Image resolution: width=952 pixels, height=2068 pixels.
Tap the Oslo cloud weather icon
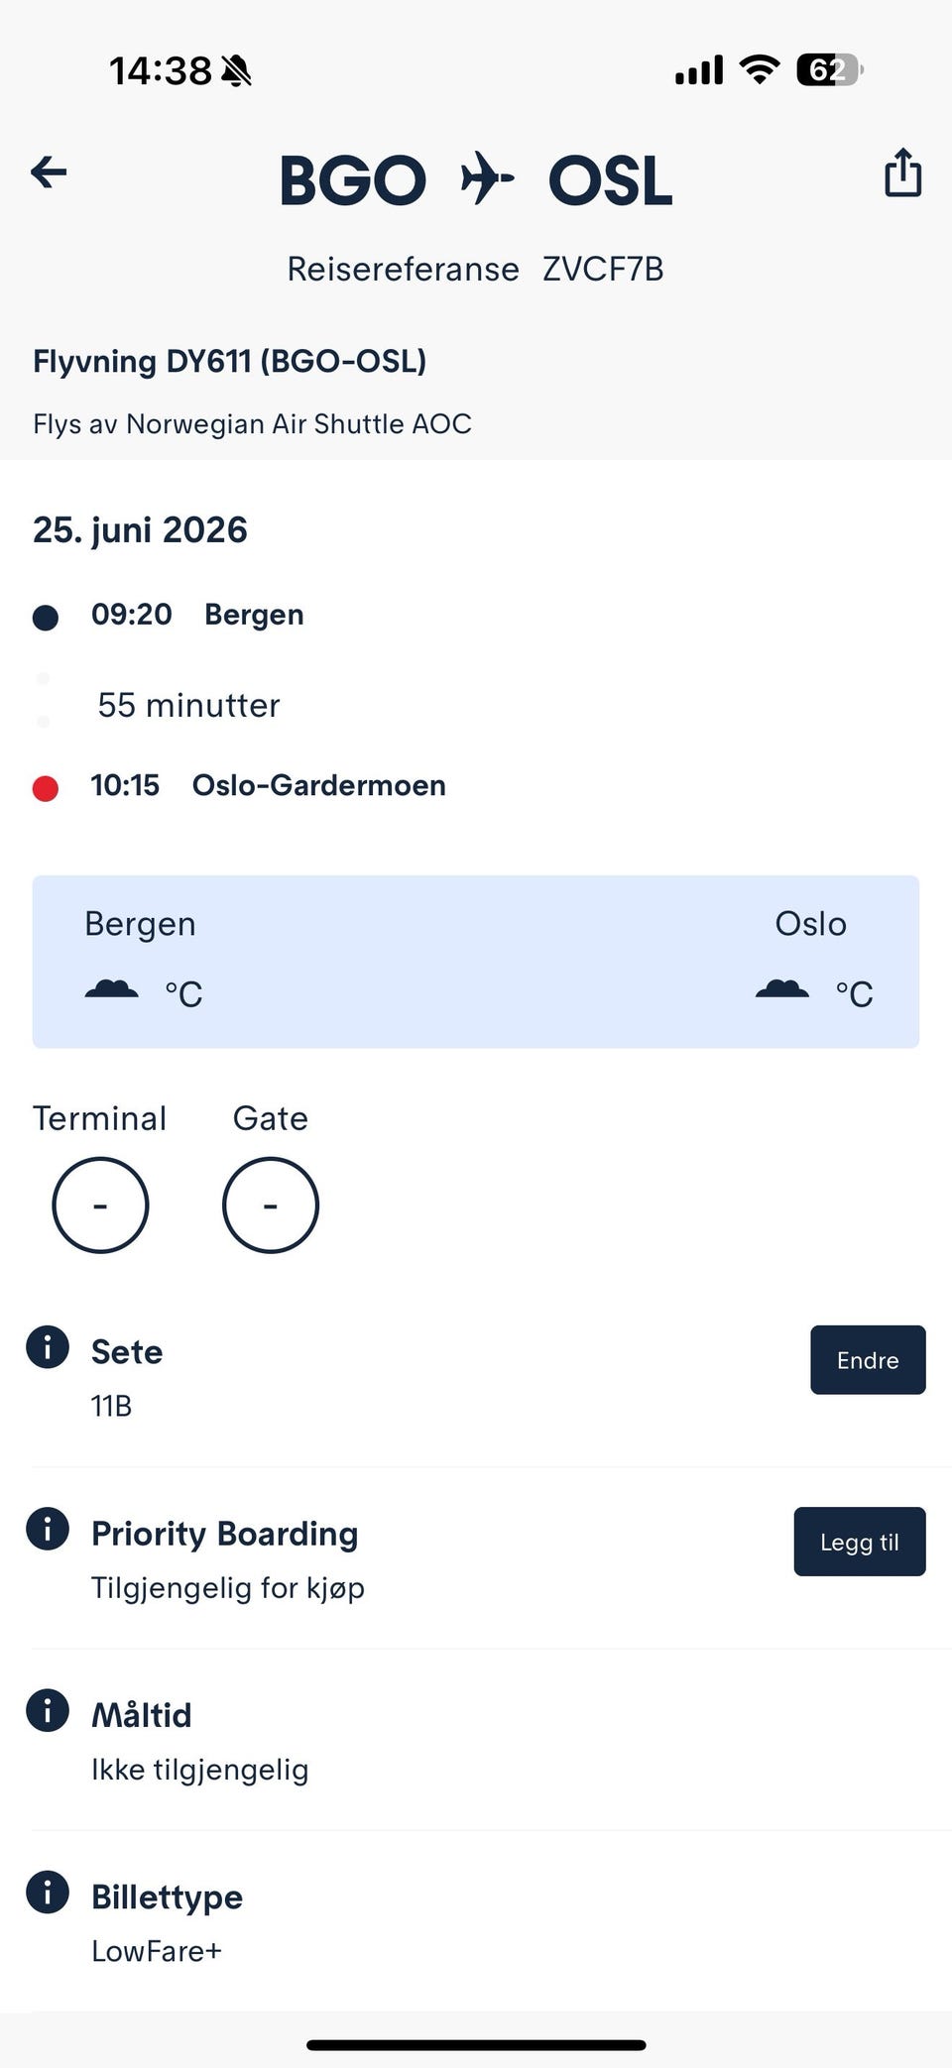point(781,989)
